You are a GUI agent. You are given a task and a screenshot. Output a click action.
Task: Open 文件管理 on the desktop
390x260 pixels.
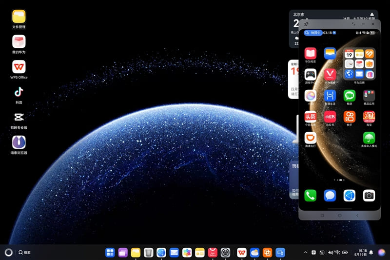tap(19, 17)
